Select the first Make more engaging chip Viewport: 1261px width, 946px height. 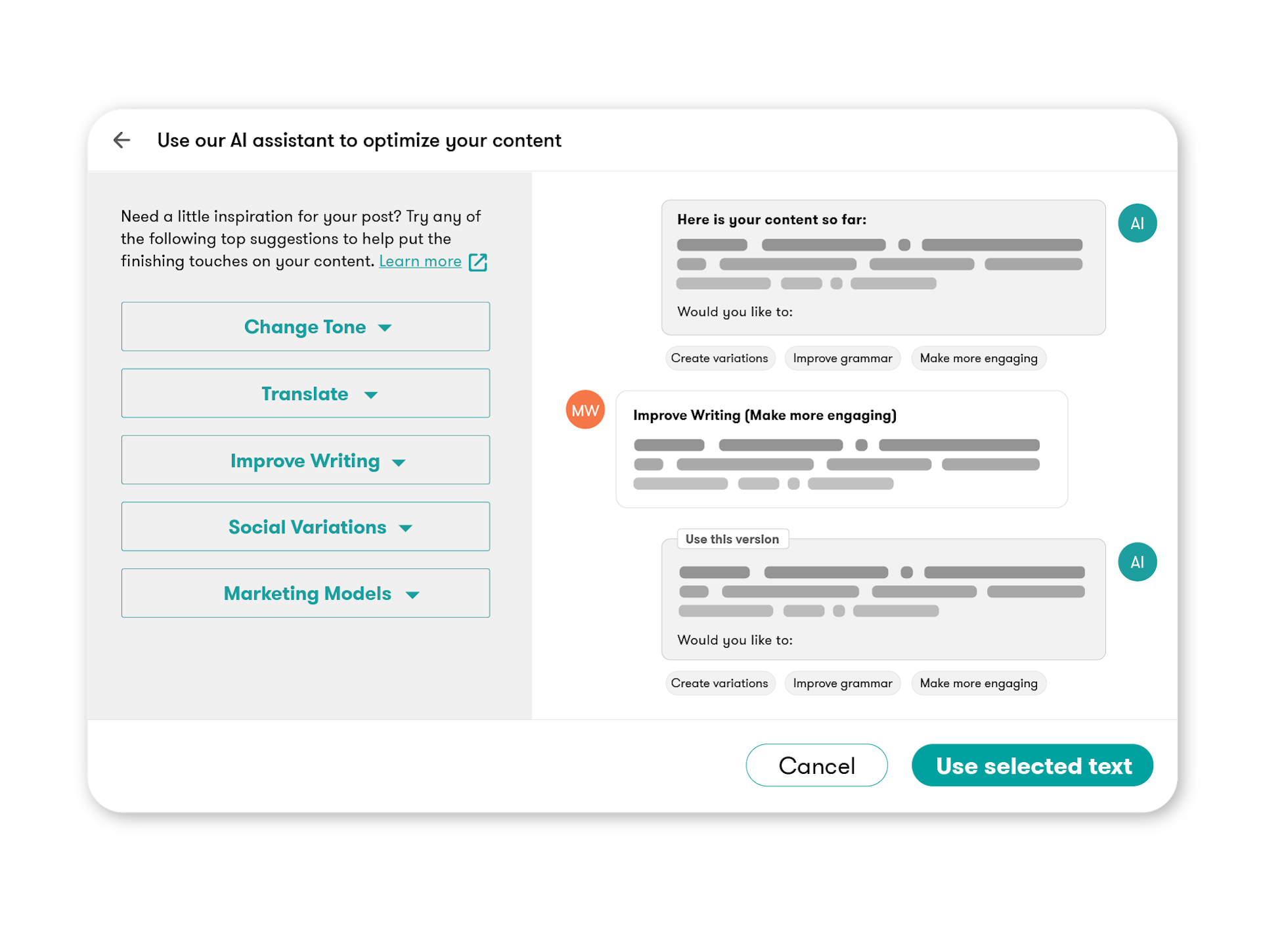979,359
